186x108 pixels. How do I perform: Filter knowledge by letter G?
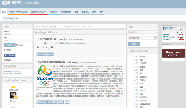pos(53,27)
